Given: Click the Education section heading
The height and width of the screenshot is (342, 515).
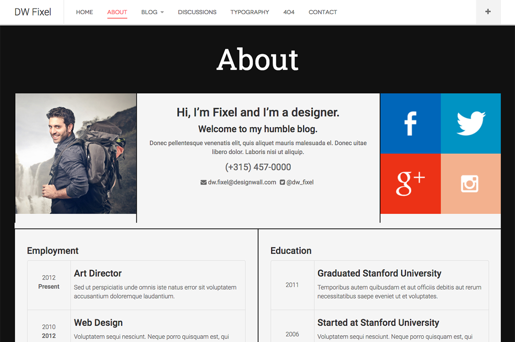Looking at the screenshot, I should point(291,251).
